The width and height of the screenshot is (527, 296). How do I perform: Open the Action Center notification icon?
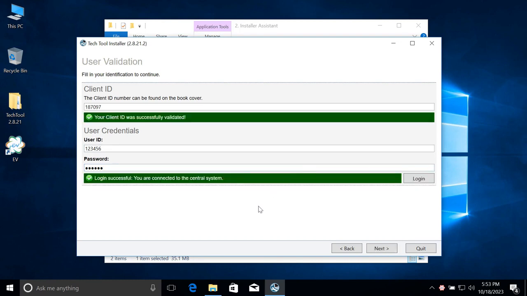click(x=514, y=288)
